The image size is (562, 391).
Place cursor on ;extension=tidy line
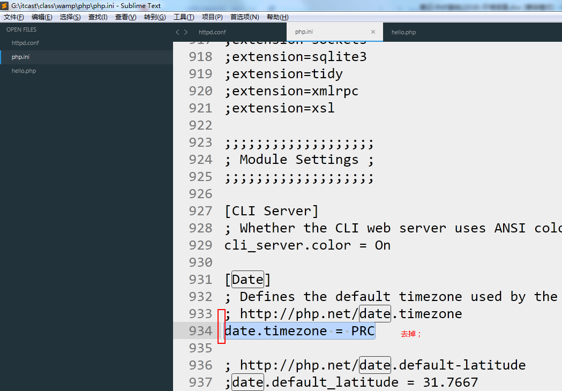point(283,74)
